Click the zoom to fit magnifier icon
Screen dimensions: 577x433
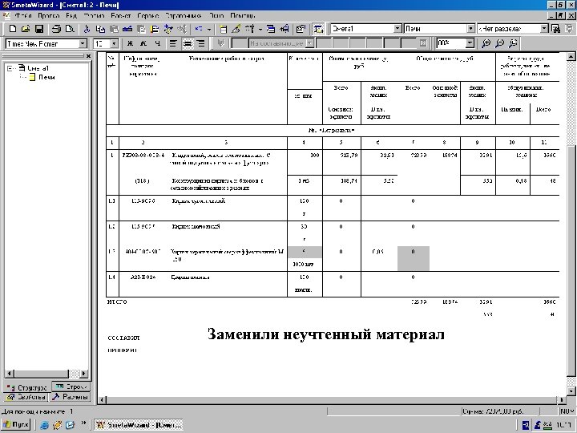(513, 43)
